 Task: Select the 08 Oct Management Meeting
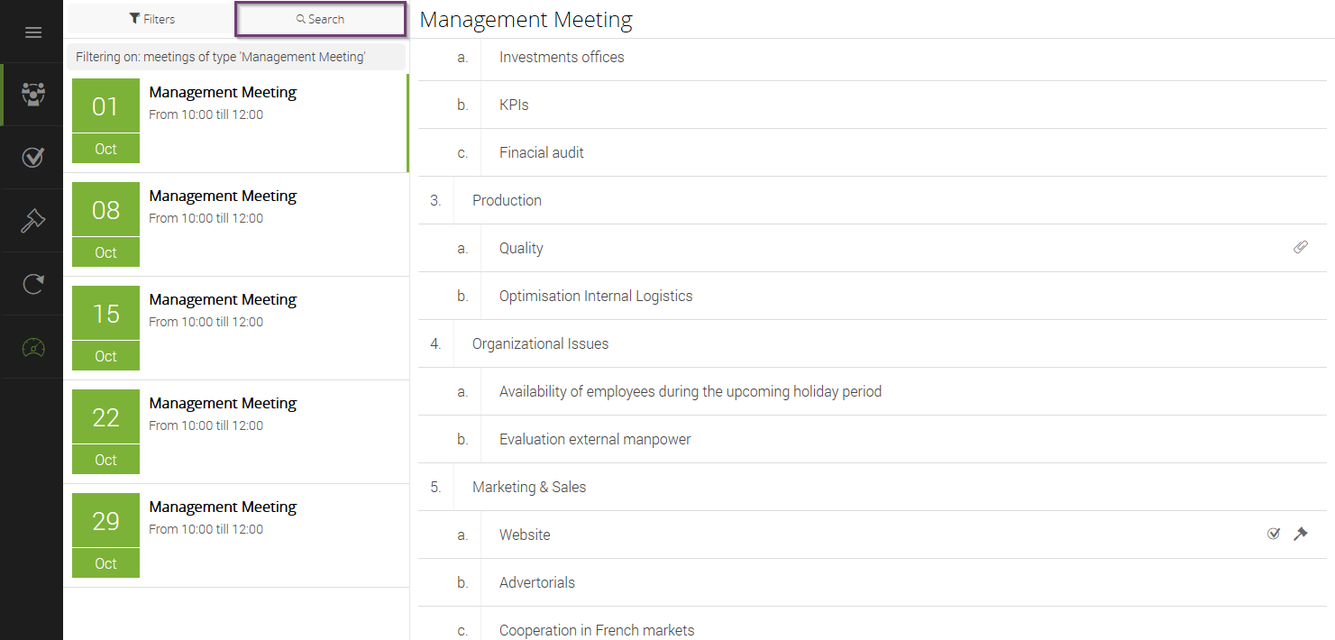tap(236, 224)
